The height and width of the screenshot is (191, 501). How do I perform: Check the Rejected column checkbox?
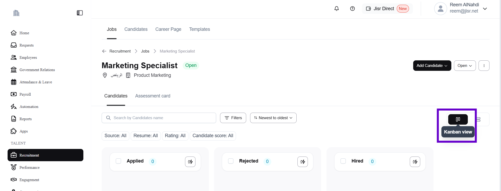[x=231, y=161]
